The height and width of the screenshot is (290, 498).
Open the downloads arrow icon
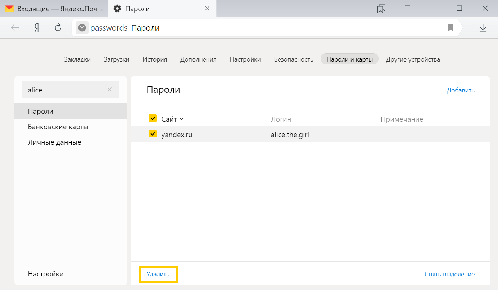point(483,28)
